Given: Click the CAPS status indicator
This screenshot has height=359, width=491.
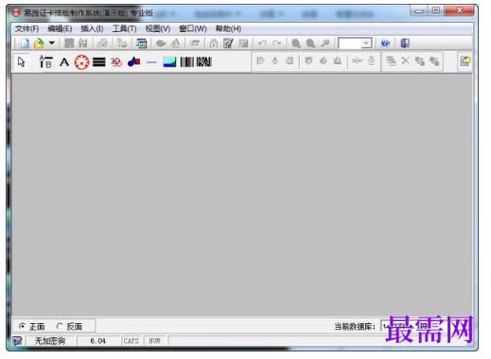Looking at the screenshot, I should coord(132,341).
